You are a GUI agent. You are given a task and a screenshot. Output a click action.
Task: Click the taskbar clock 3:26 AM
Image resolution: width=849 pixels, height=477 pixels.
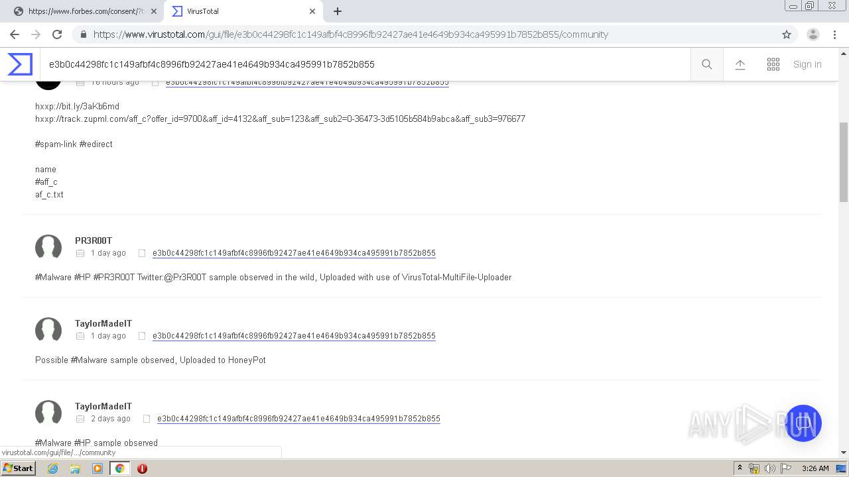coord(815,468)
